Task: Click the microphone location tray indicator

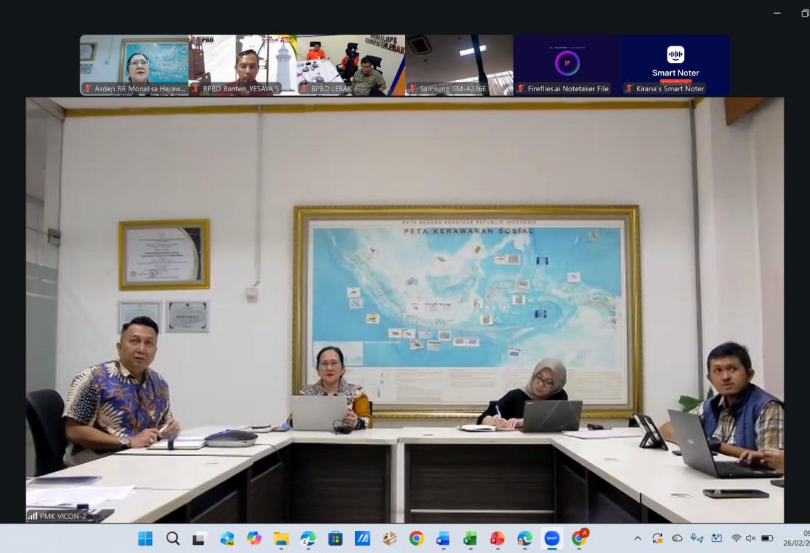Action: point(696,538)
